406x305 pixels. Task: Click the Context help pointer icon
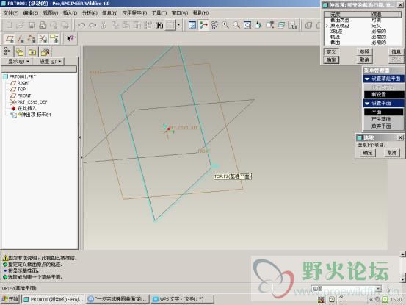click(70, 39)
